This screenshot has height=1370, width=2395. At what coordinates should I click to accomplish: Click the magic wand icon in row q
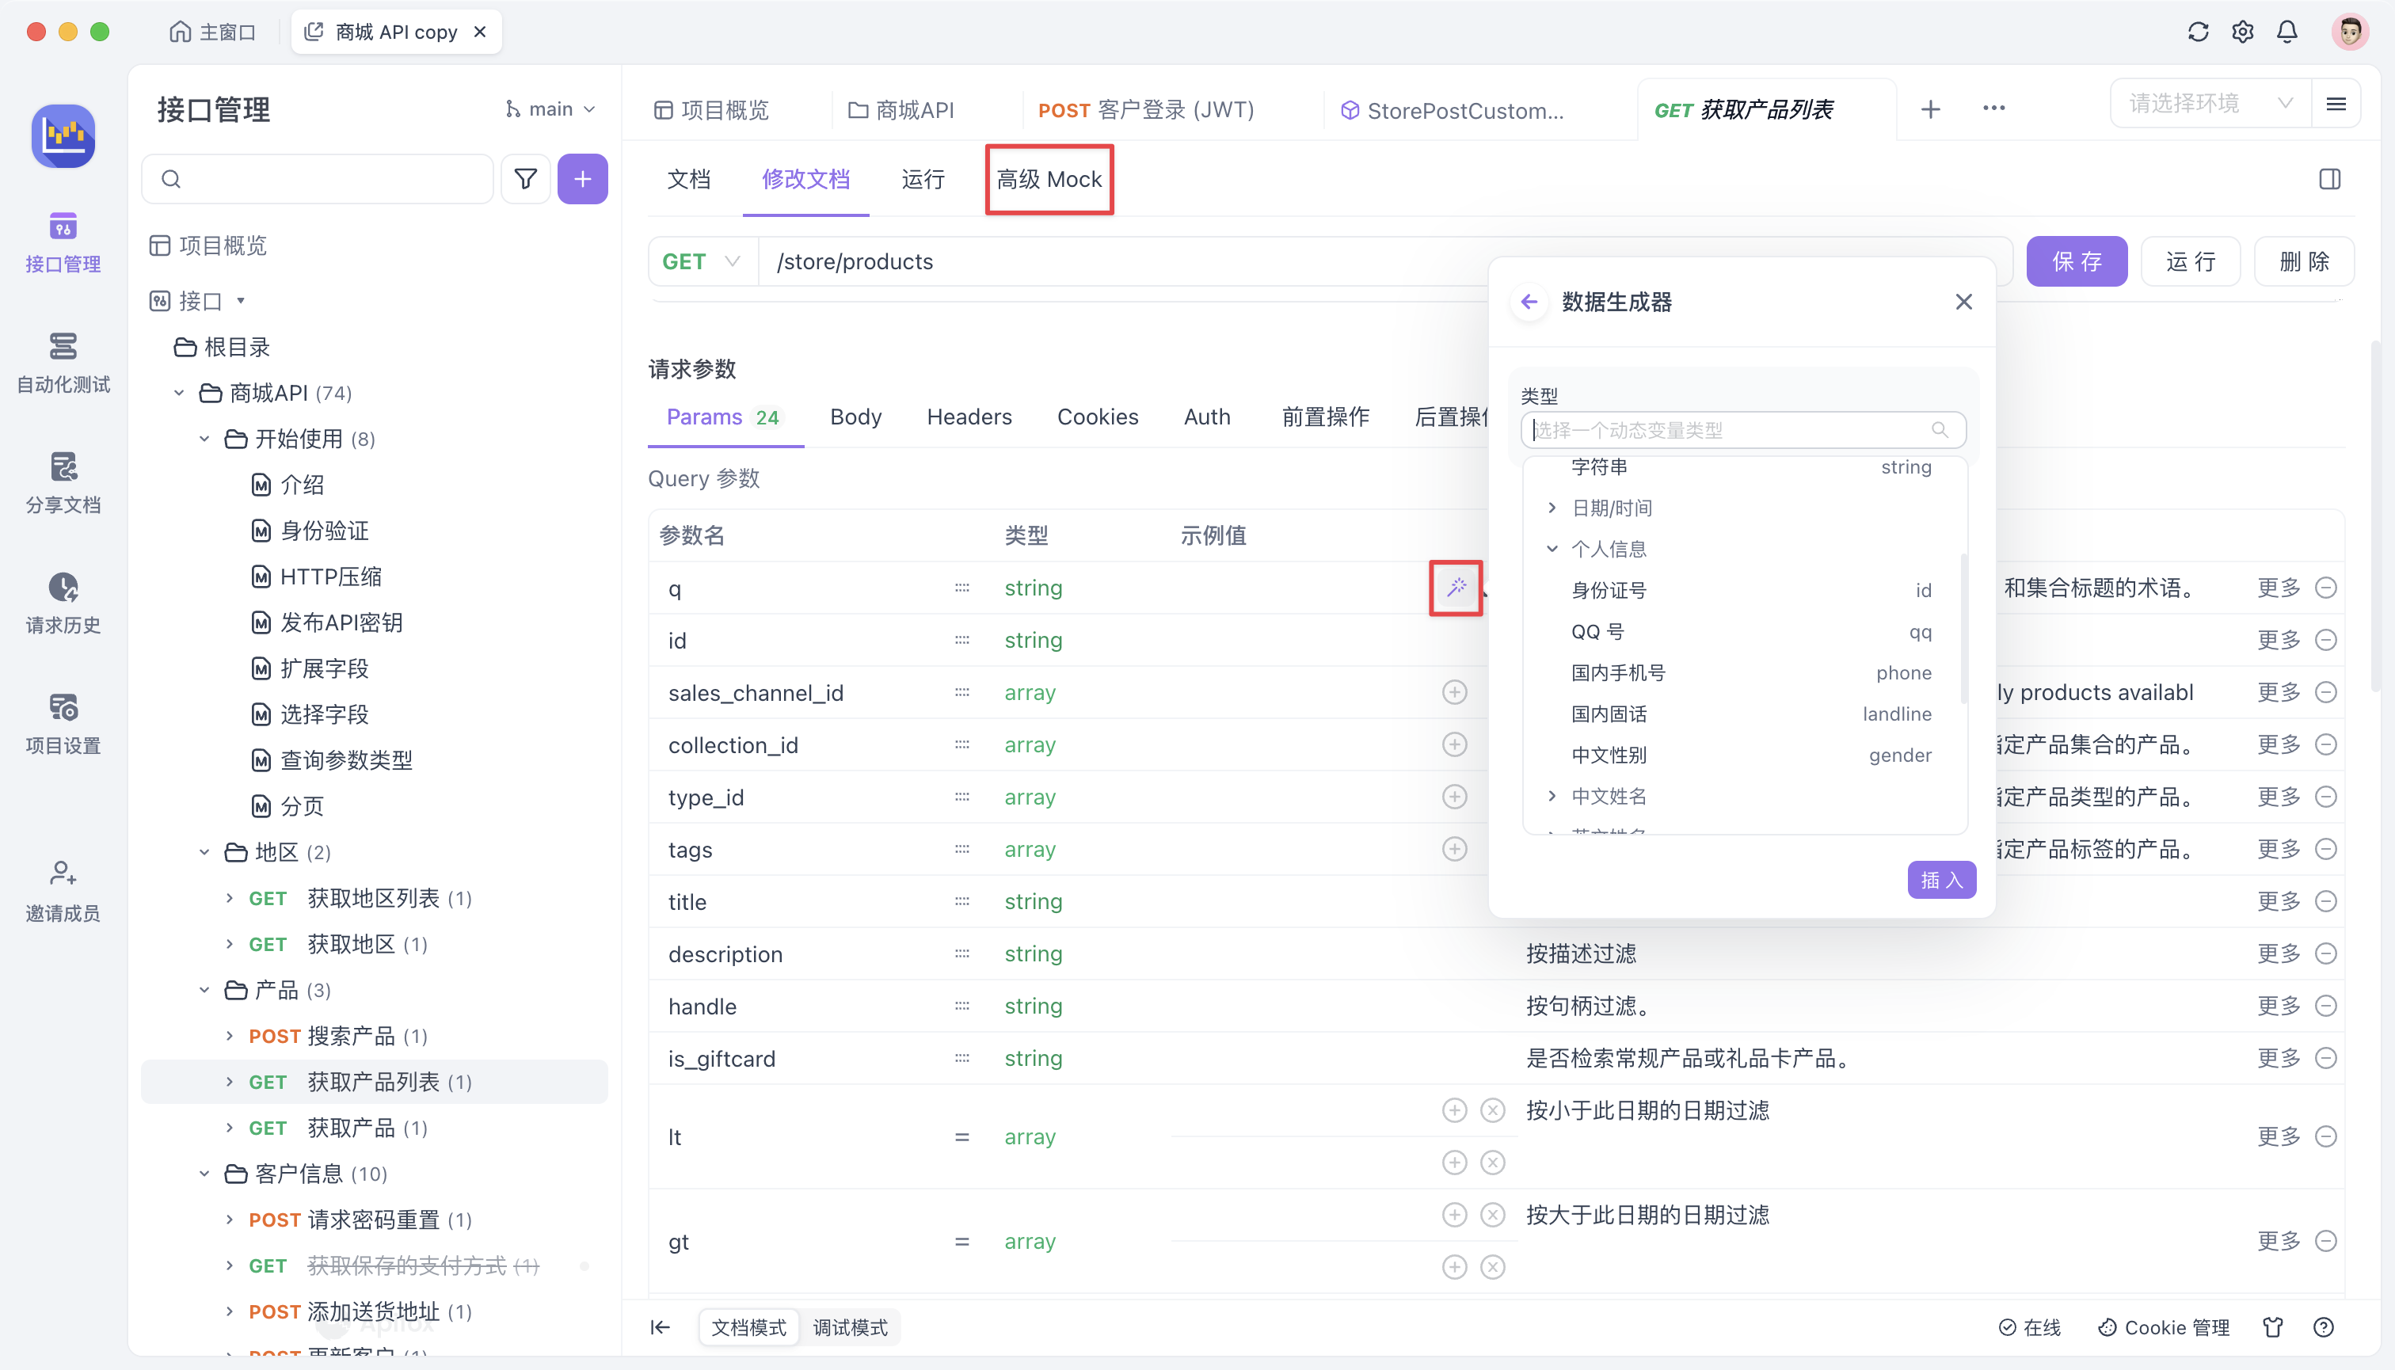click(1456, 587)
